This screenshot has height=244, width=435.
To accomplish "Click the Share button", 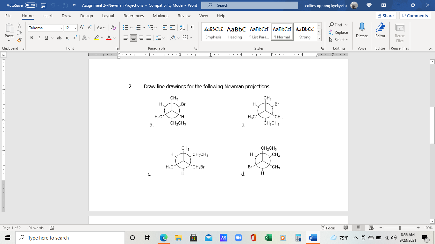I will point(385,16).
